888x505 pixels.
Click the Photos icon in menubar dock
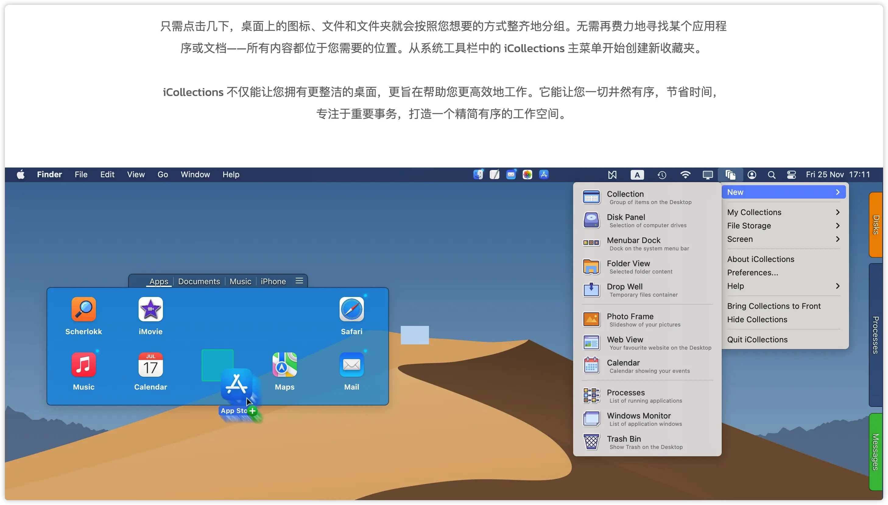click(527, 175)
